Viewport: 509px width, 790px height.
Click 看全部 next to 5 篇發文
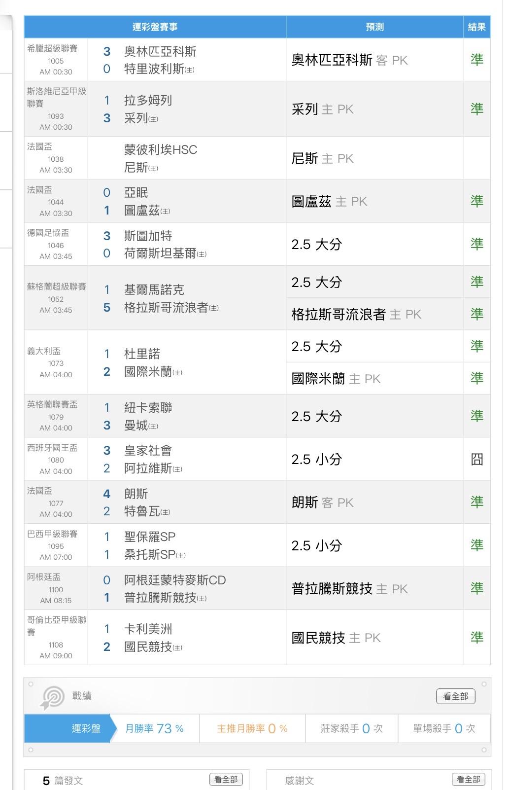click(x=226, y=780)
